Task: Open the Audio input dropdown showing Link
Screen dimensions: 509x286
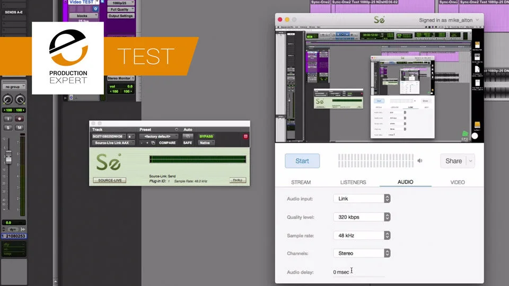Action: tap(362, 199)
